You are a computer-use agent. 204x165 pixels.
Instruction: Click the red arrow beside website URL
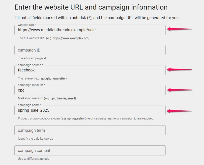point(179,29)
